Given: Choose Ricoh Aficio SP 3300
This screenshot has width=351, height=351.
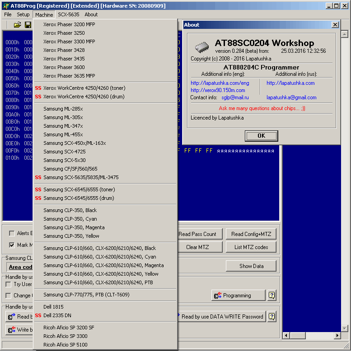Looking at the screenshot, I should pyautogui.click(x=105, y=336).
